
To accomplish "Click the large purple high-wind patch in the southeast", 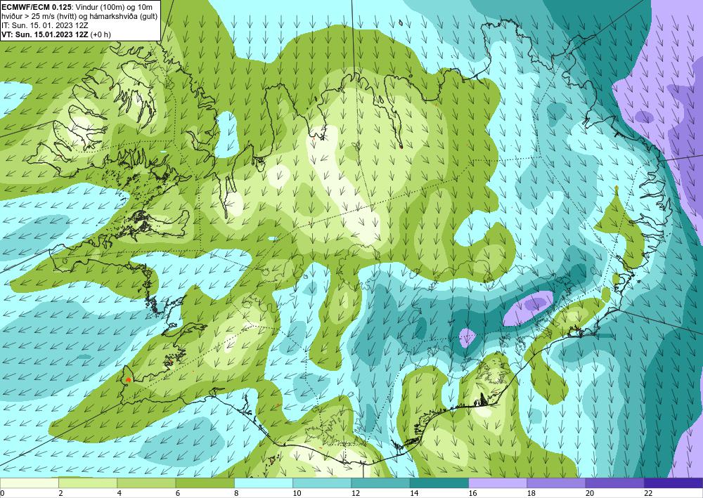I will click(x=529, y=308).
